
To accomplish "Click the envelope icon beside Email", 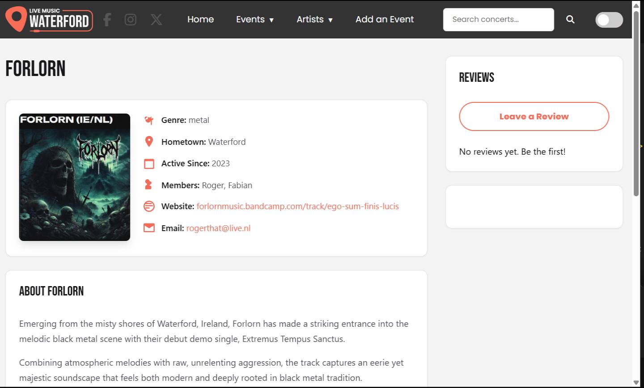I will (149, 228).
